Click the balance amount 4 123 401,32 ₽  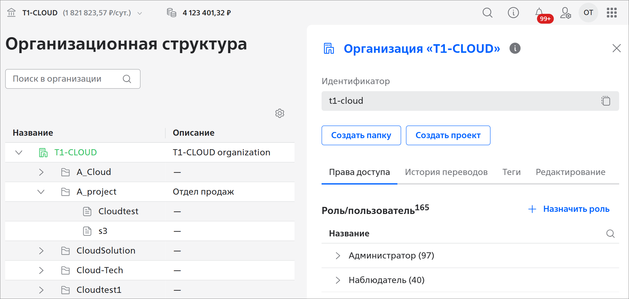pos(207,13)
